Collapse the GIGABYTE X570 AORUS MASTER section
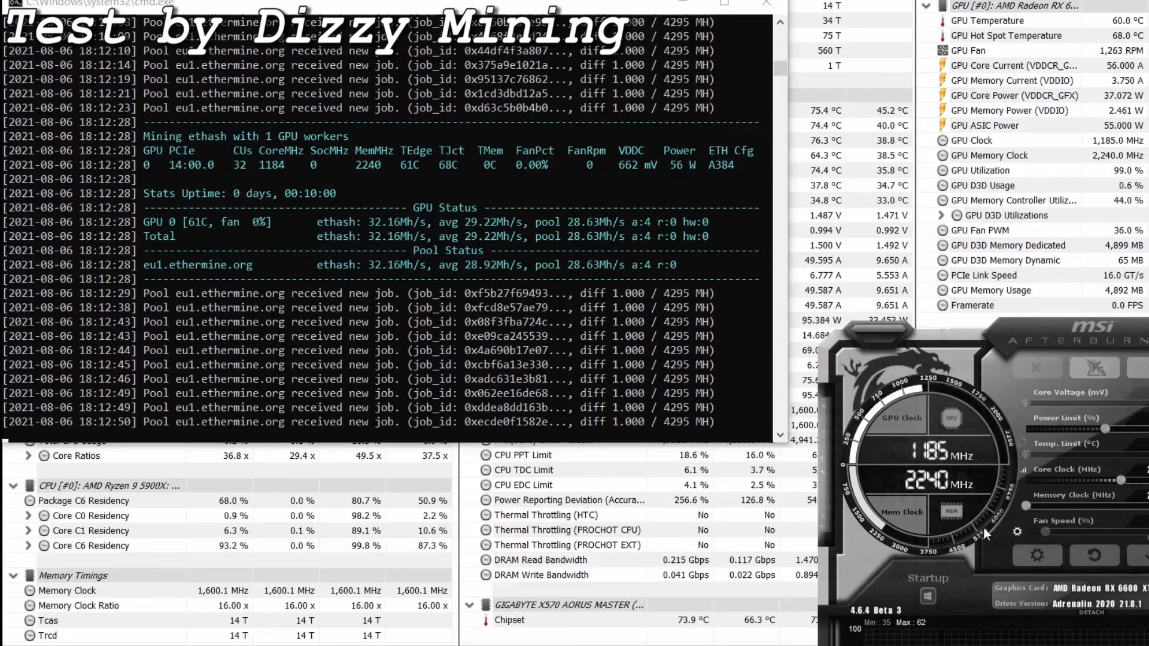 pyautogui.click(x=470, y=605)
